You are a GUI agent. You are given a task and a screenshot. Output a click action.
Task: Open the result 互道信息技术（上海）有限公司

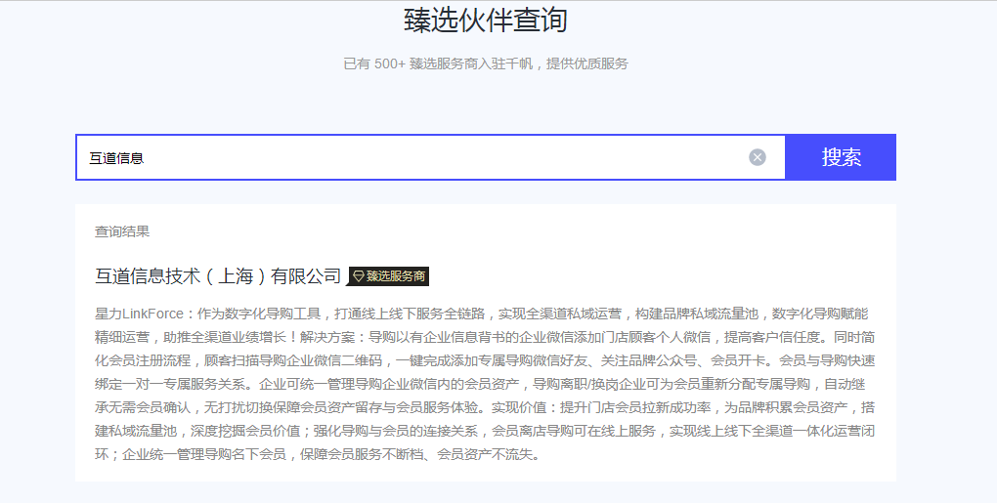point(218,276)
